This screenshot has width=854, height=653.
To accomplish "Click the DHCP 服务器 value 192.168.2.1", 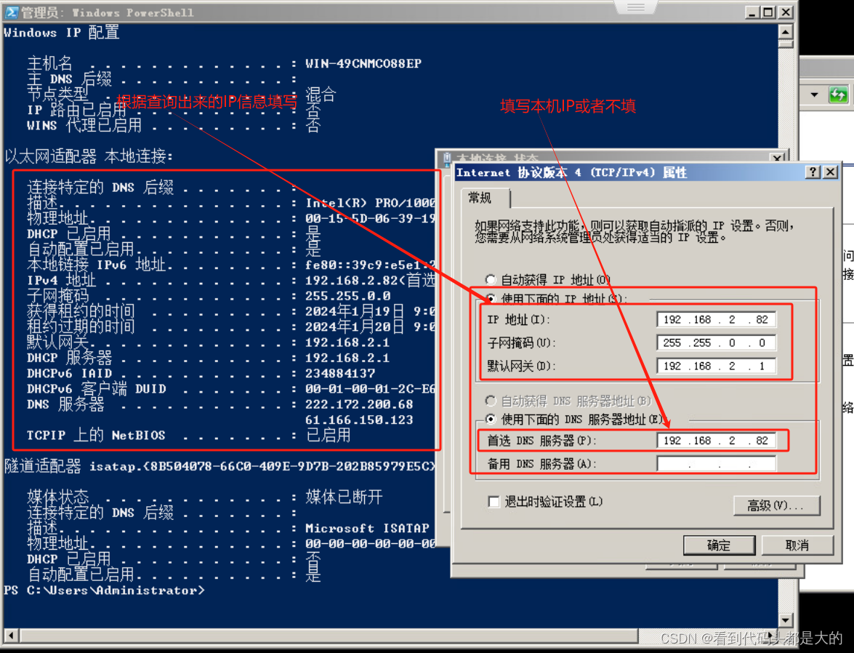I will pyautogui.click(x=347, y=358).
